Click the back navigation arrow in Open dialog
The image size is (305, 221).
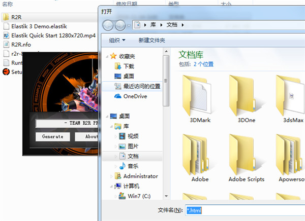click(108, 25)
